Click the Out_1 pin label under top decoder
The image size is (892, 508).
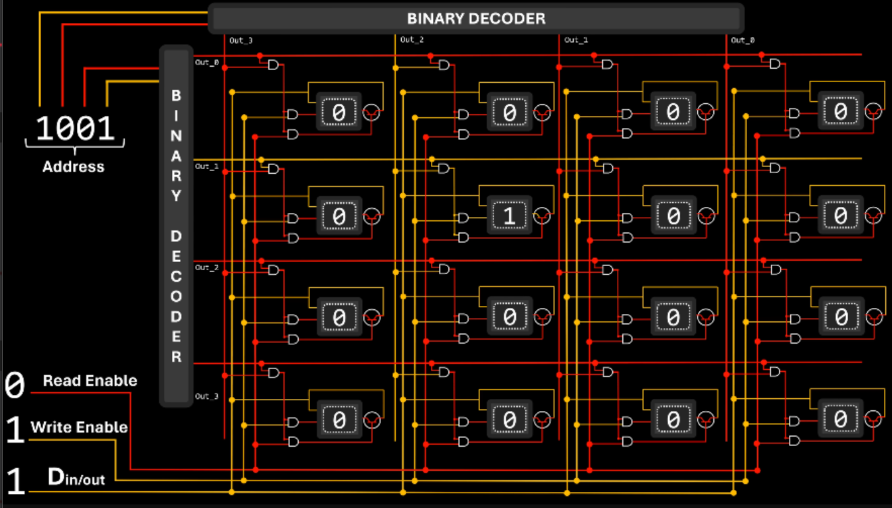(576, 40)
